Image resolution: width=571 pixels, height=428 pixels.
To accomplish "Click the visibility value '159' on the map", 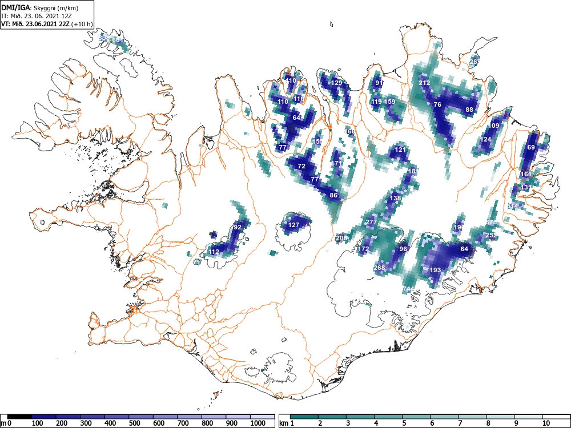I will coord(389,102).
